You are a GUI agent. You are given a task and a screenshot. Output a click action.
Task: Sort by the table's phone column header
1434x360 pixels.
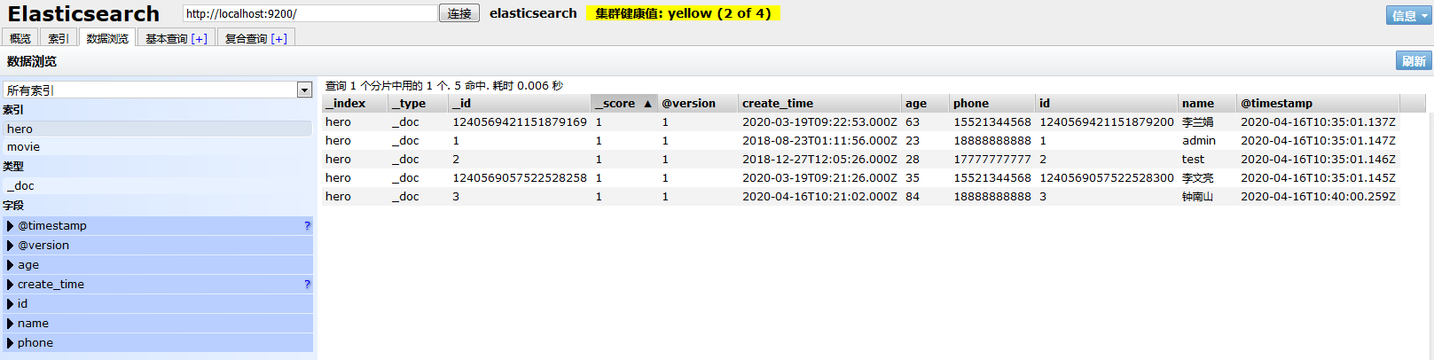pyautogui.click(x=992, y=104)
